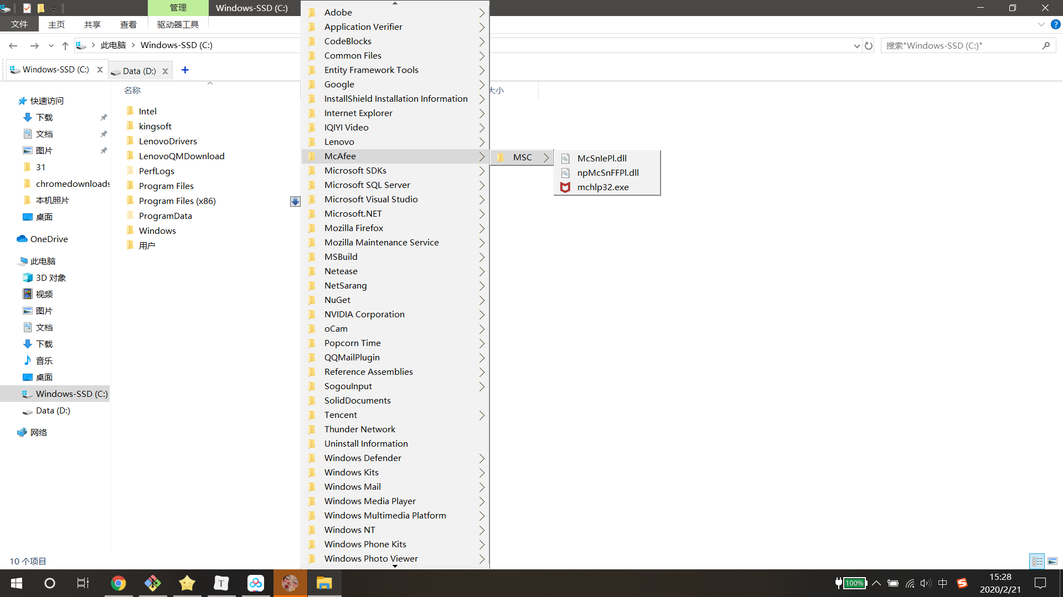1063x597 pixels.
Task: Click the Sogou input tray icon
Action: pyautogui.click(x=962, y=583)
